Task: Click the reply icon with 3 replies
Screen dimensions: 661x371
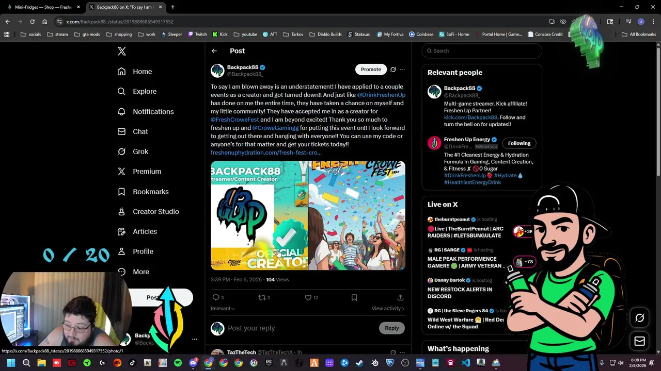Action: pyautogui.click(x=216, y=298)
